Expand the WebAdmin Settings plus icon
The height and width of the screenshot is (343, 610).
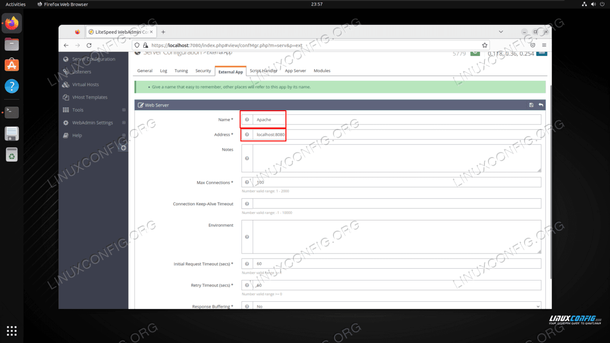click(x=124, y=122)
